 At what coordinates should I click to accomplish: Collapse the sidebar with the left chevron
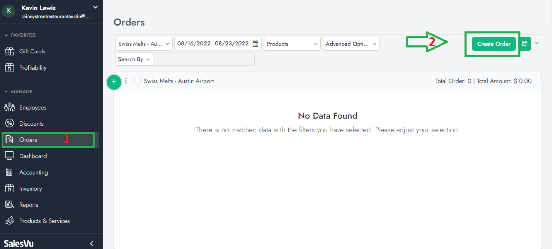(92, 243)
